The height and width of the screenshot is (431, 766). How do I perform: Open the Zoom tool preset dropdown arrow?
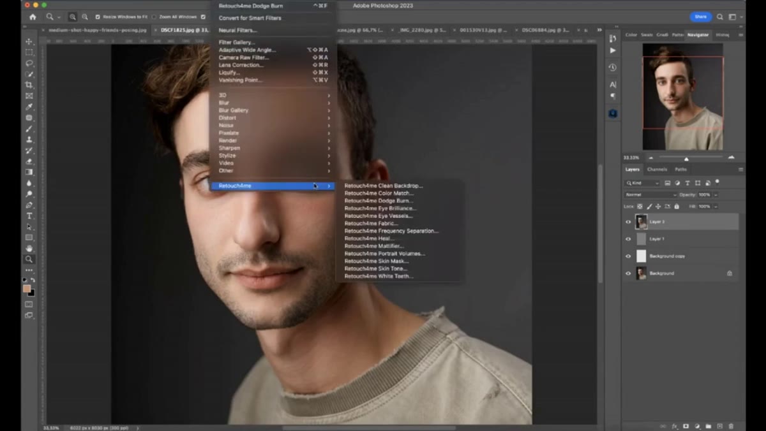coord(59,17)
